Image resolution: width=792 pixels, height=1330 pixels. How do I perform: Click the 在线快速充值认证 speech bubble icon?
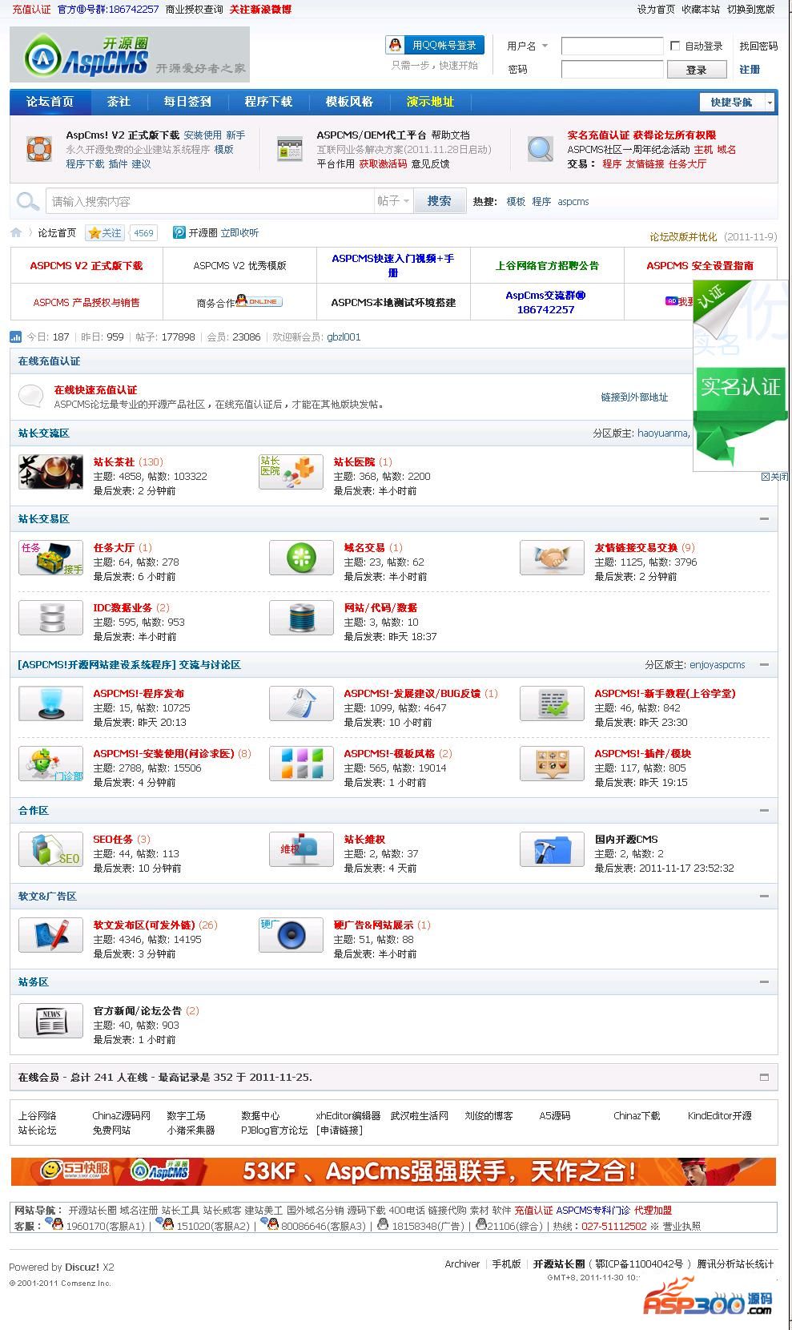tap(30, 396)
